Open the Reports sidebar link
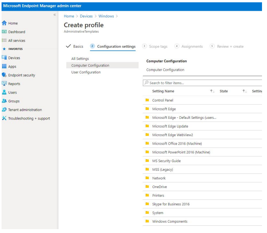The image size is (267, 233). coord(14,84)
